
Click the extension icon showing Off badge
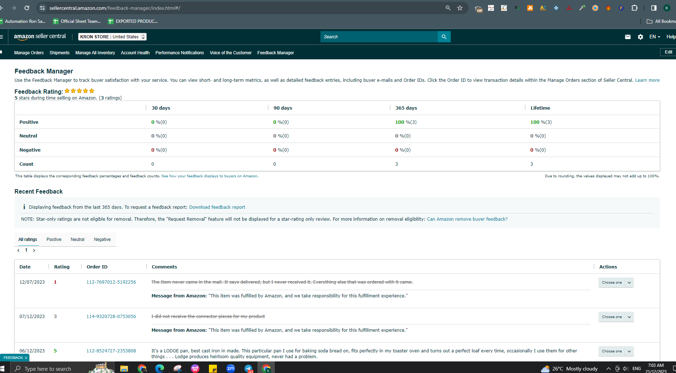[479, 9]
